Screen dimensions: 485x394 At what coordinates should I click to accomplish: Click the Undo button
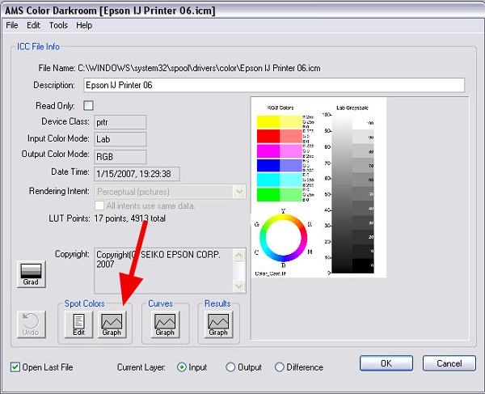click(32, 324)
